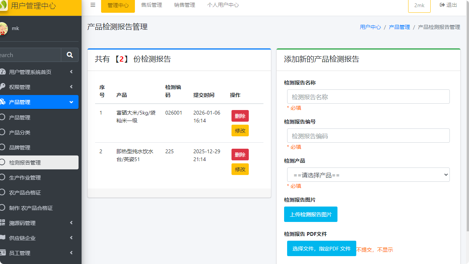This screenshot has height=264, width=469.
Task: Click the 2mk button in top bar
Action: [419, 5]
